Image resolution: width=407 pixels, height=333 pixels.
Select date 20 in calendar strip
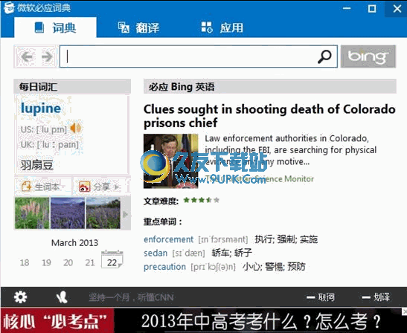coord(68,262)
